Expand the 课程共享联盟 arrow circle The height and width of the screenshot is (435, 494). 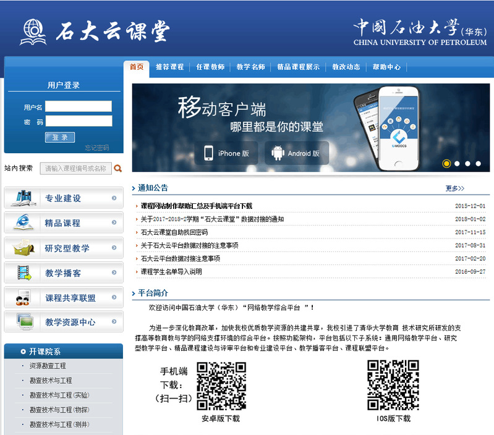pyautogui.click(x=114, y=297)
